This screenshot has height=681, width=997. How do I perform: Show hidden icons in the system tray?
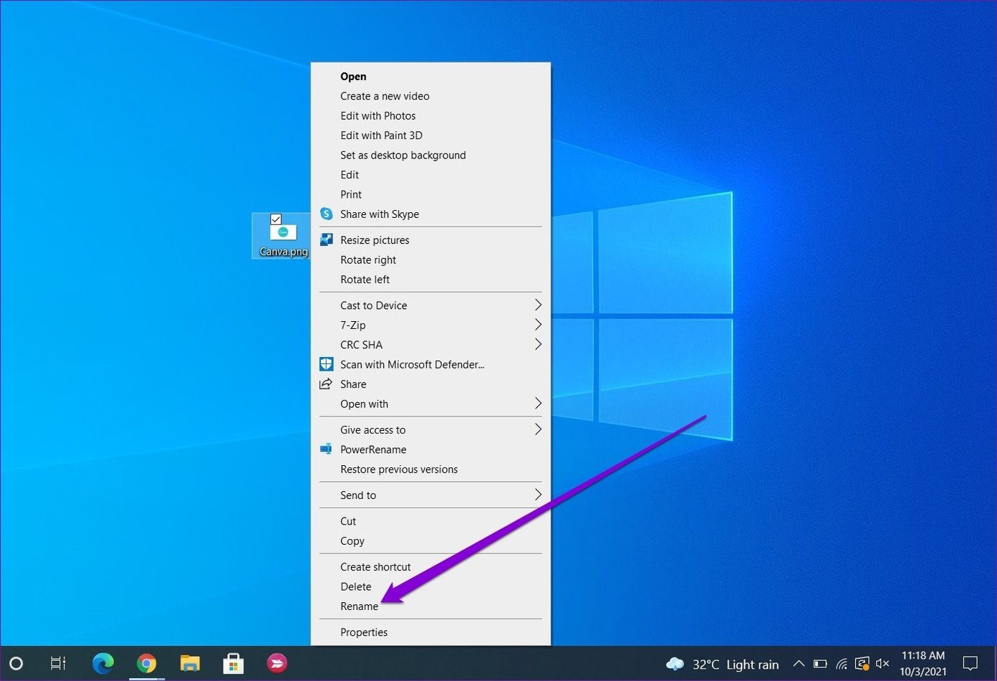coord(799,664)
